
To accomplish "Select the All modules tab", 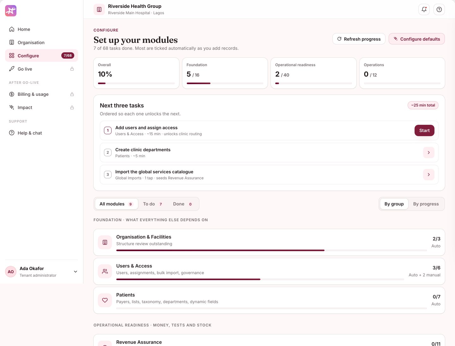I will click(116, 204).
